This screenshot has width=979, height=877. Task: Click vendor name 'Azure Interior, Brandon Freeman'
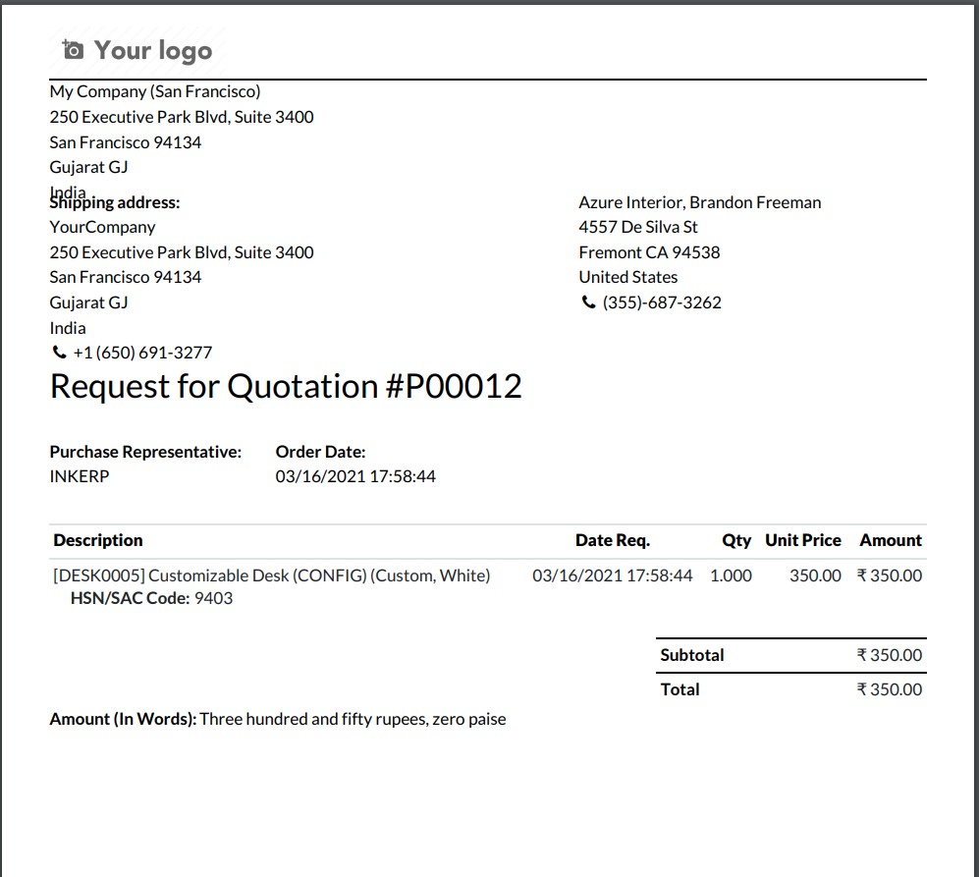pos(700,202)
